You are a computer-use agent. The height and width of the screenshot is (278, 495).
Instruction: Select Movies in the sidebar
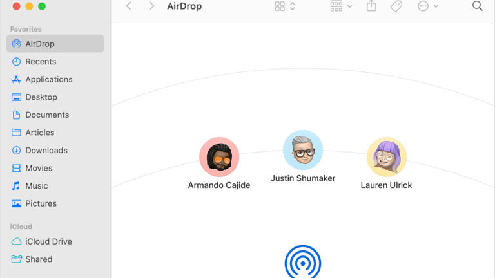pos(55,168)
